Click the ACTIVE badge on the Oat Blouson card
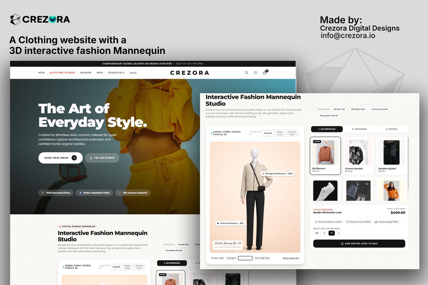 point(317,141)
